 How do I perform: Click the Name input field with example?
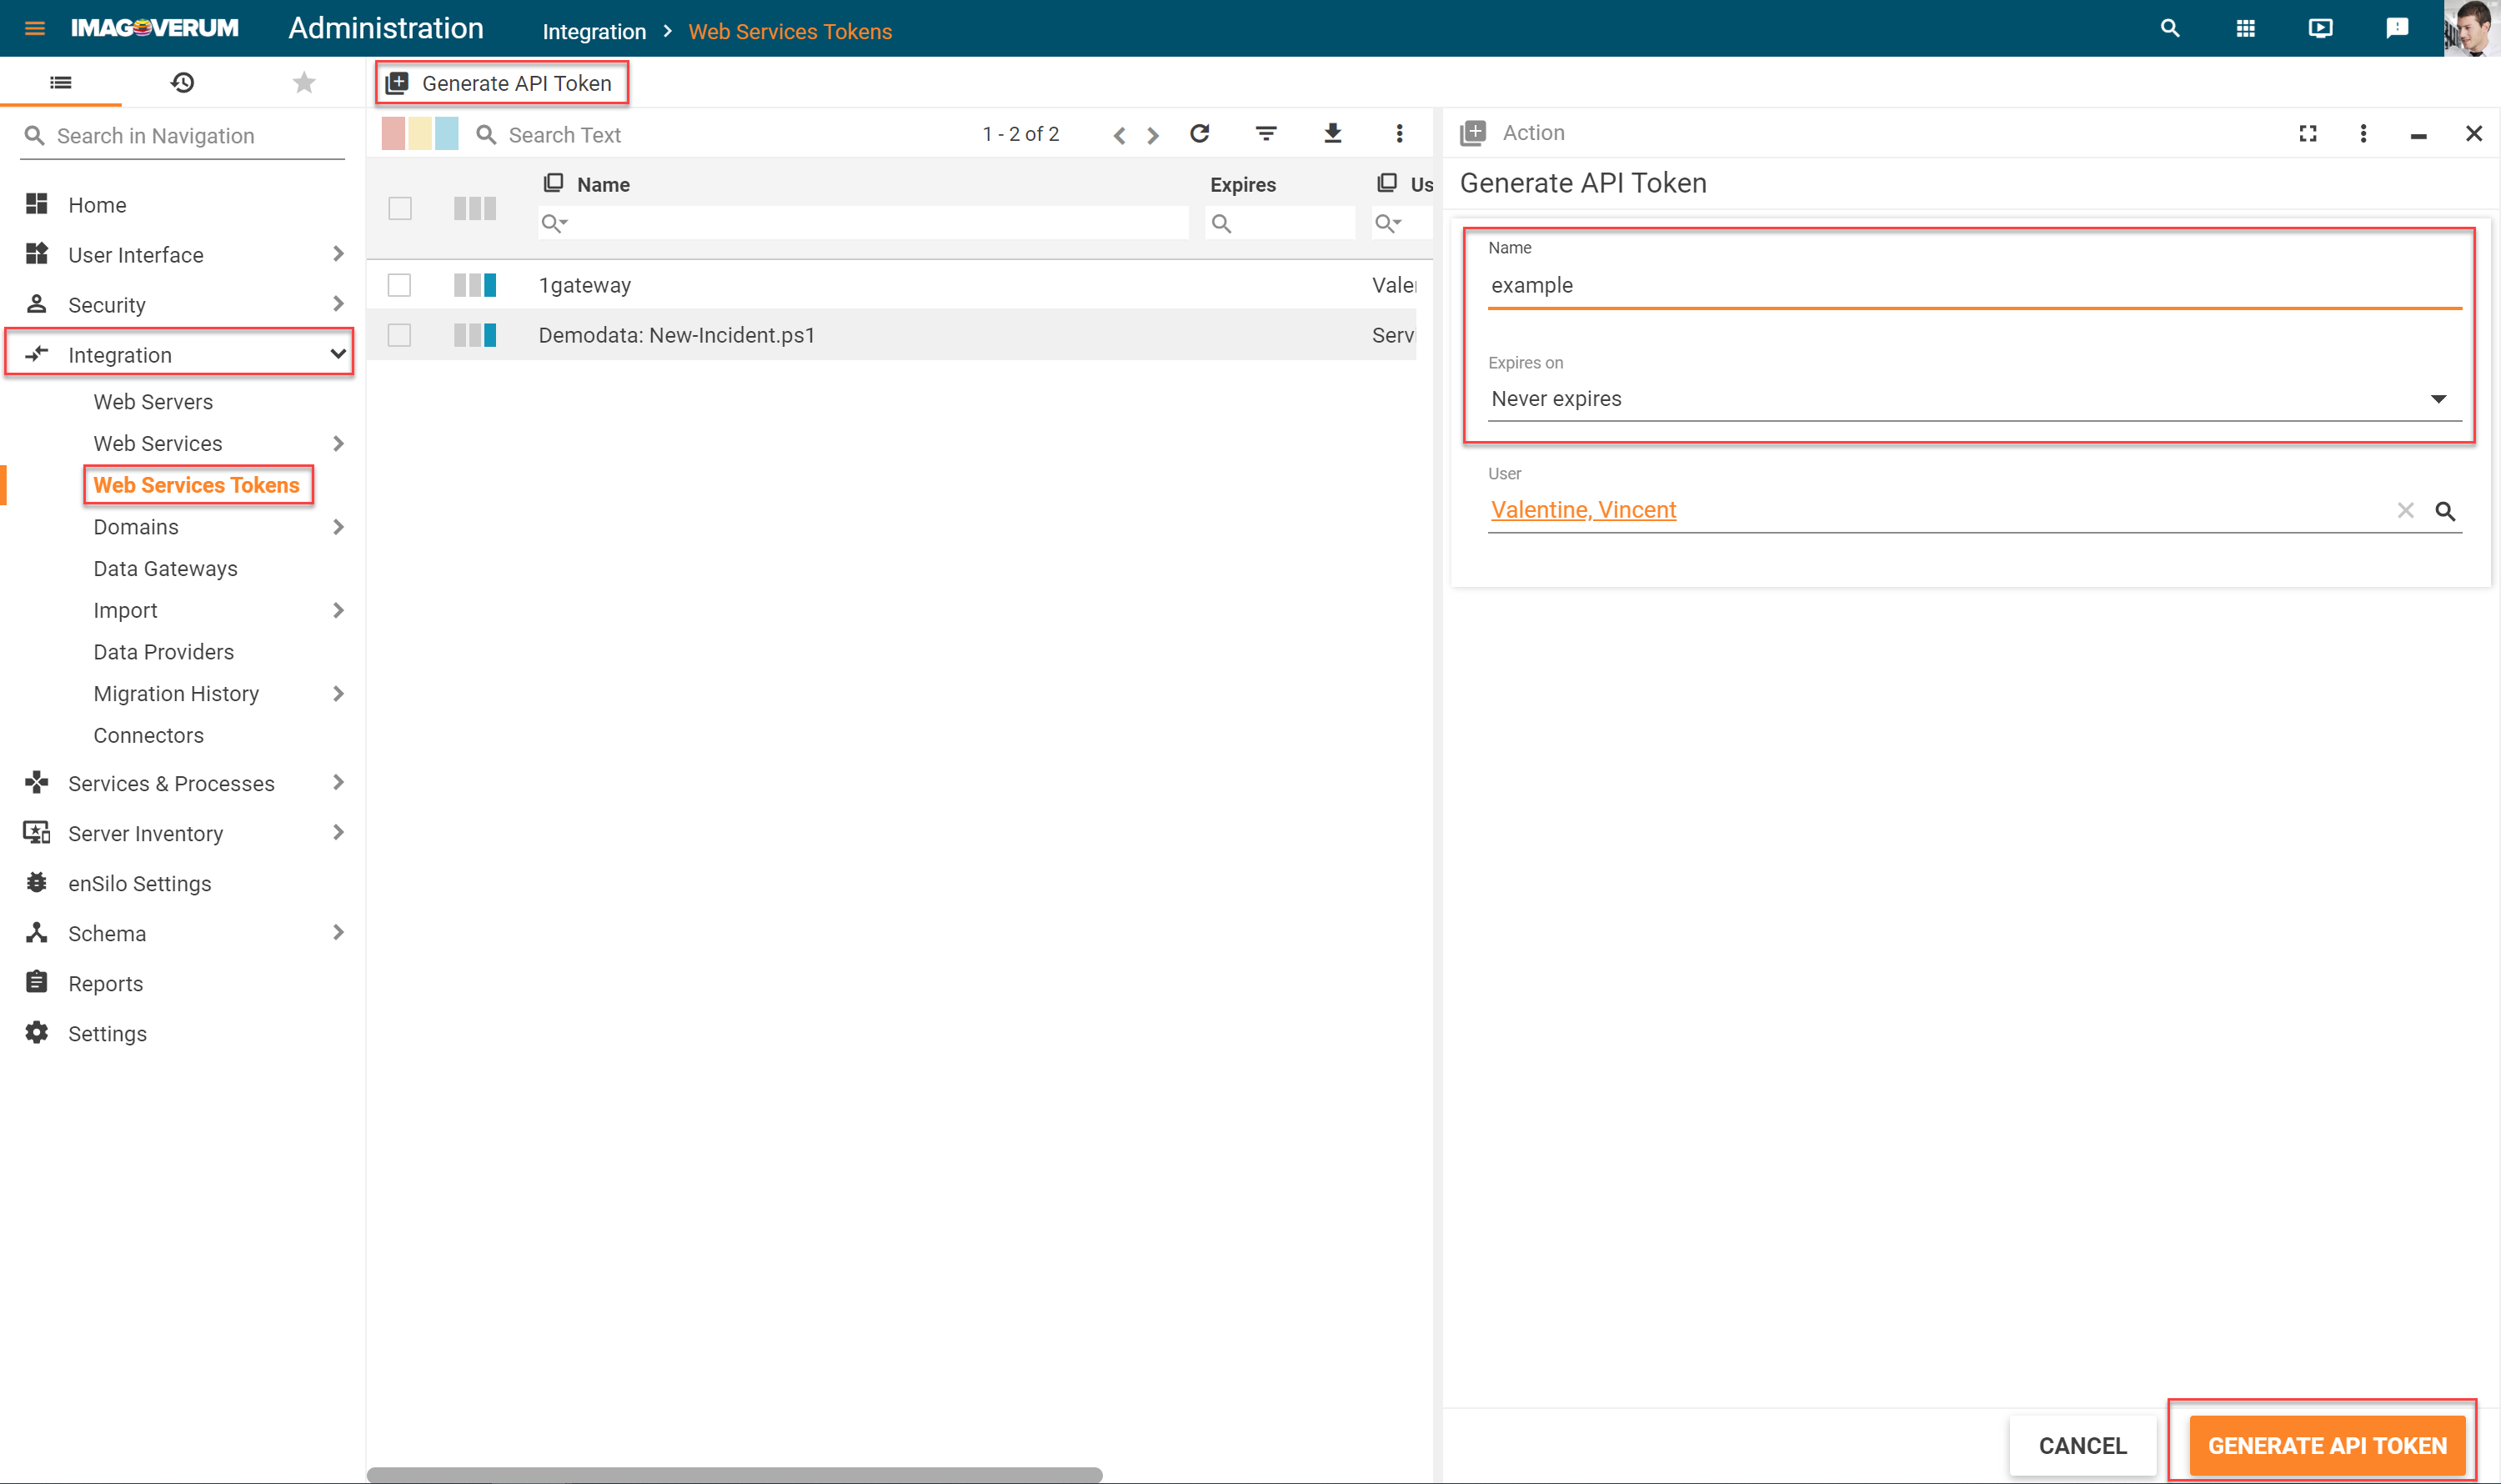(1973, 285)
